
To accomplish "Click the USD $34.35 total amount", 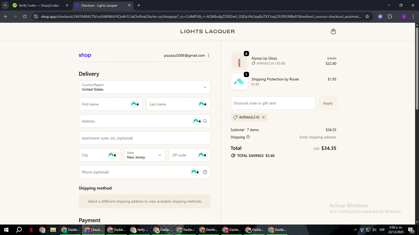I will (x=325, y=148).
